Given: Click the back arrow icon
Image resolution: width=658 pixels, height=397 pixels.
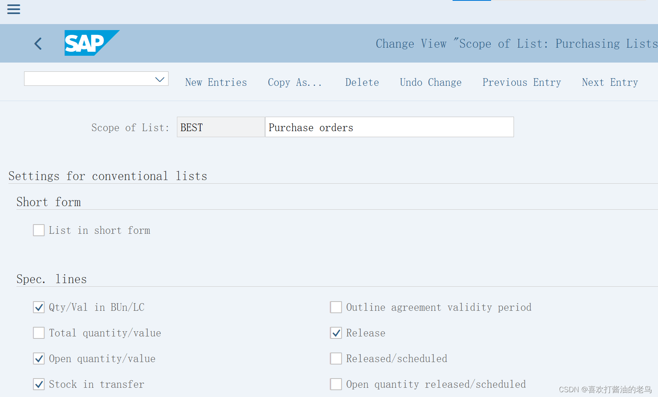Looking at the screenshot, I should click(x=38, y=43).
